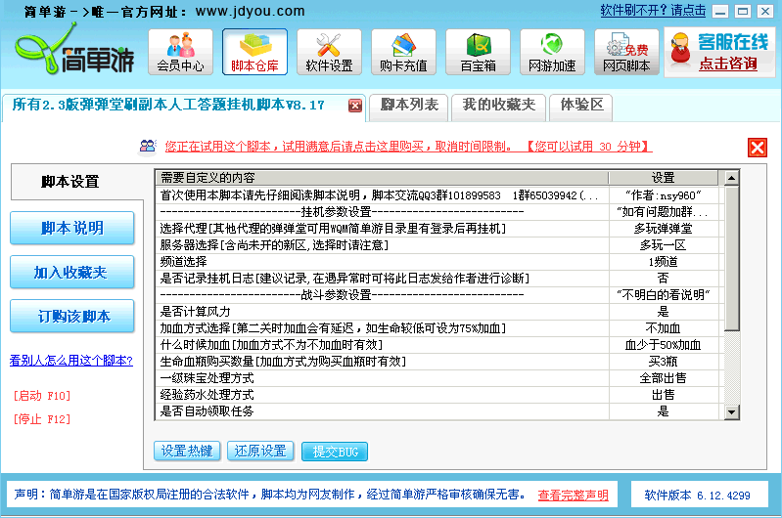The image size is (782, 518).
Task: Click 提交BUG button
Action: click(335, 452)
